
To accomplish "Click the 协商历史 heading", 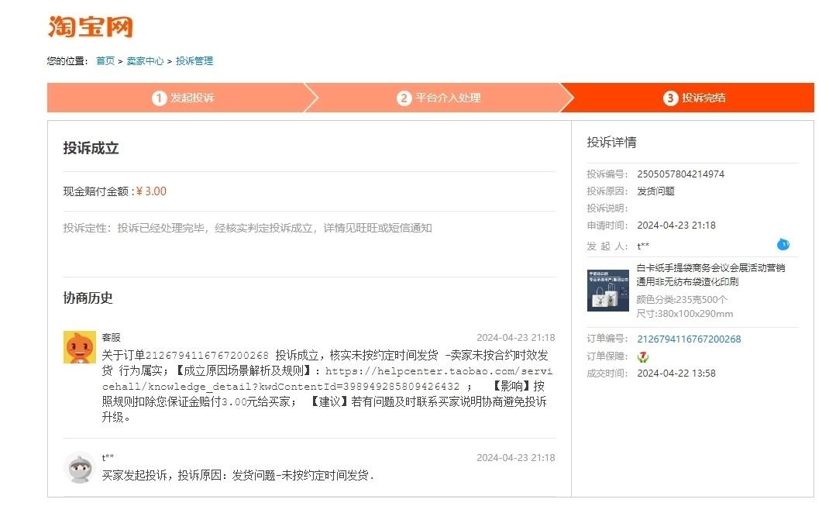I will click(88, 298).
